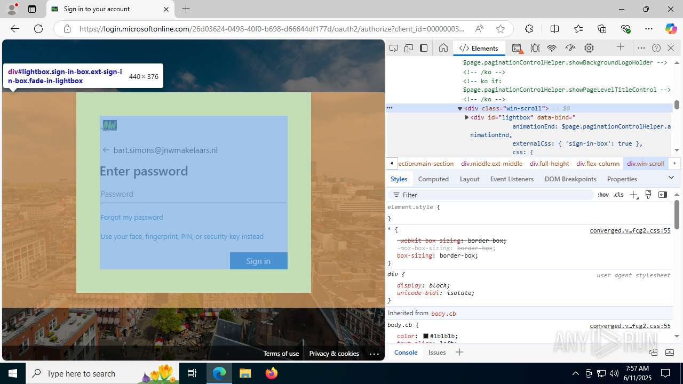The image size is (683, 384).
Task: Go back from bart.simons account arrow
Action: click(x=106, y=150)
